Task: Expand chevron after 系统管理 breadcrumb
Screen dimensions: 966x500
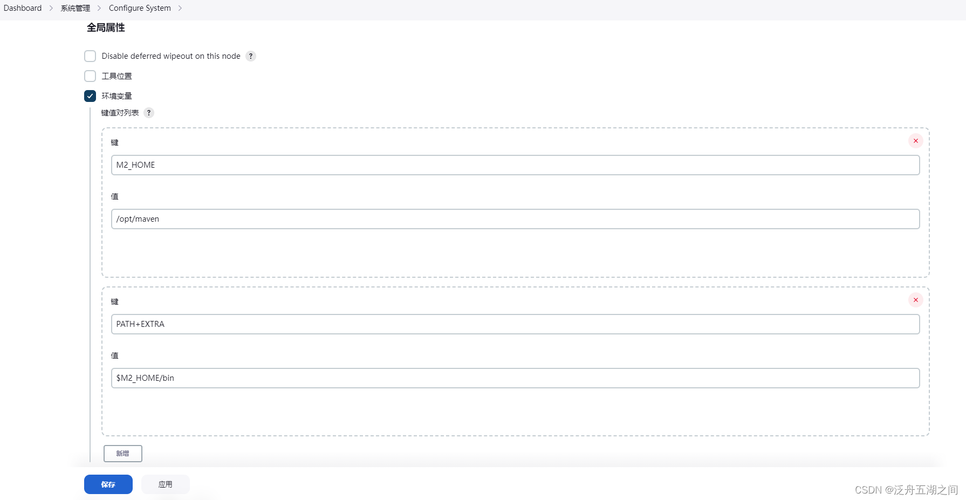Action: (x=99, y=8)
